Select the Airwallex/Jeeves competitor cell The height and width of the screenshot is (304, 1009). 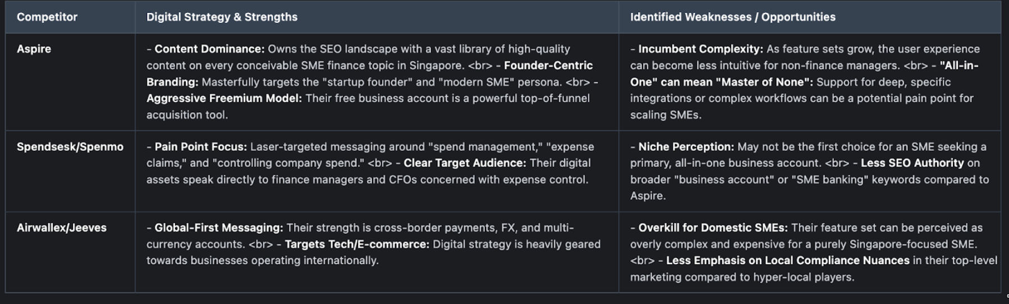[61, 228]
